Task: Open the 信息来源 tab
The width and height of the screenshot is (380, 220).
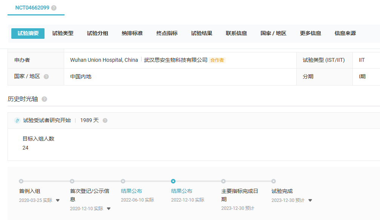Action: (x=345, y=33)
